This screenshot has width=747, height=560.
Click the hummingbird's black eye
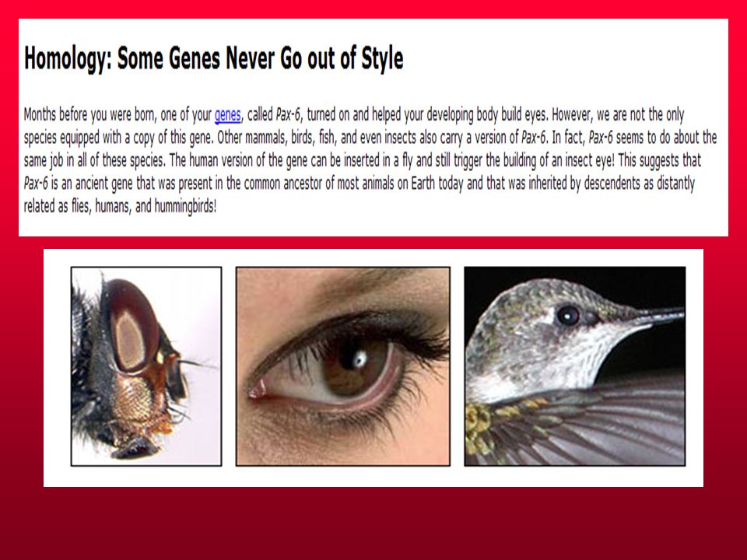pyautogui.click(x=567, y=315)
